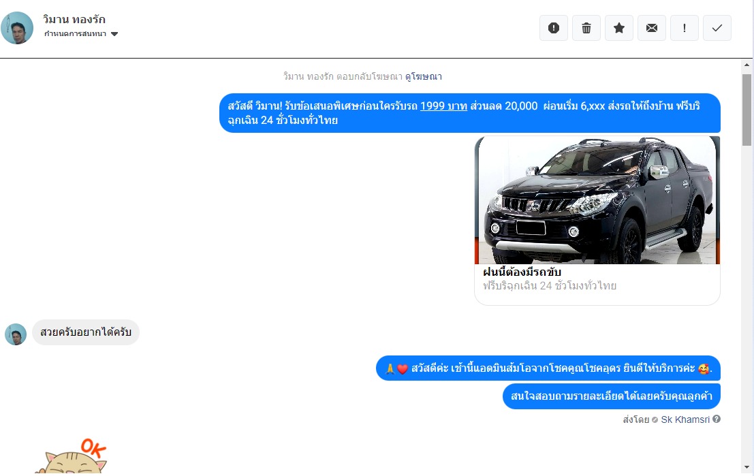Image resolution: width=754 pixels, height=476 pixels.
Task: Follow the 1999 บาท link in message
Action: [x=443, y=106]
